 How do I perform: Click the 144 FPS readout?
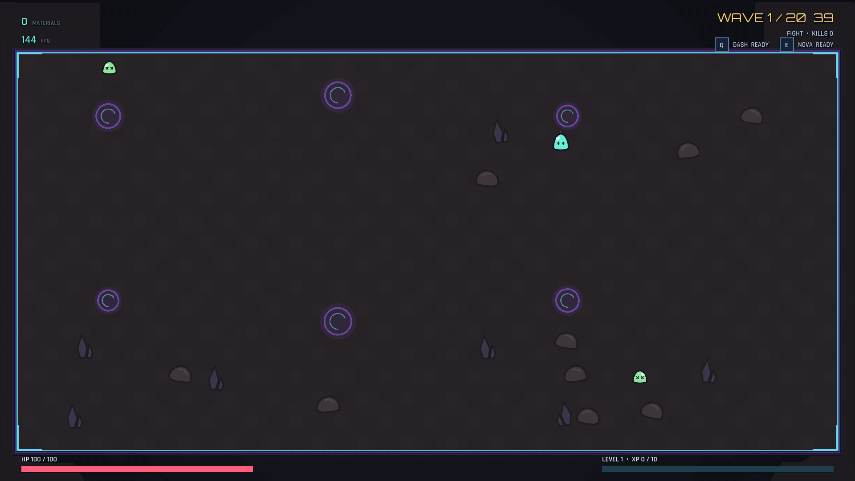coord(36,40)
